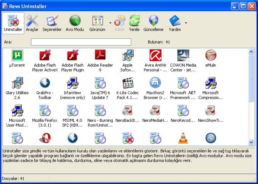This screenshot has height=184, width=258.
Task: Click the Bulunan: 41 count label
Action: tap(159, 42)
